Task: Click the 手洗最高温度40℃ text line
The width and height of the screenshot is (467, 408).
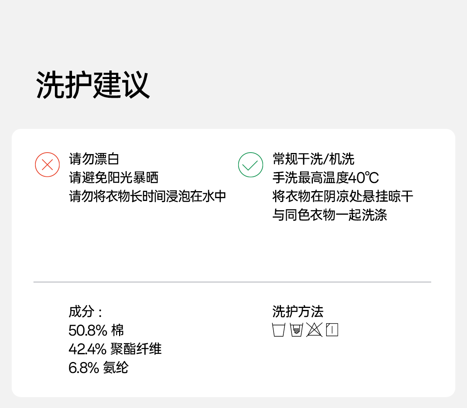Action: pyautogui.click(x=326, y=178)
